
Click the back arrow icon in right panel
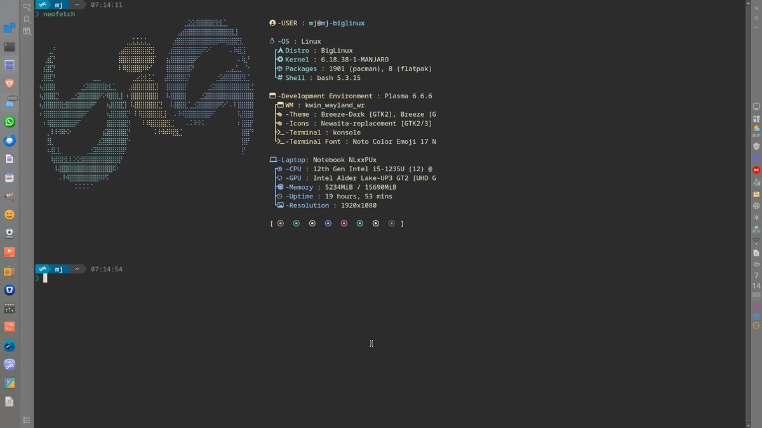[756, 264]
